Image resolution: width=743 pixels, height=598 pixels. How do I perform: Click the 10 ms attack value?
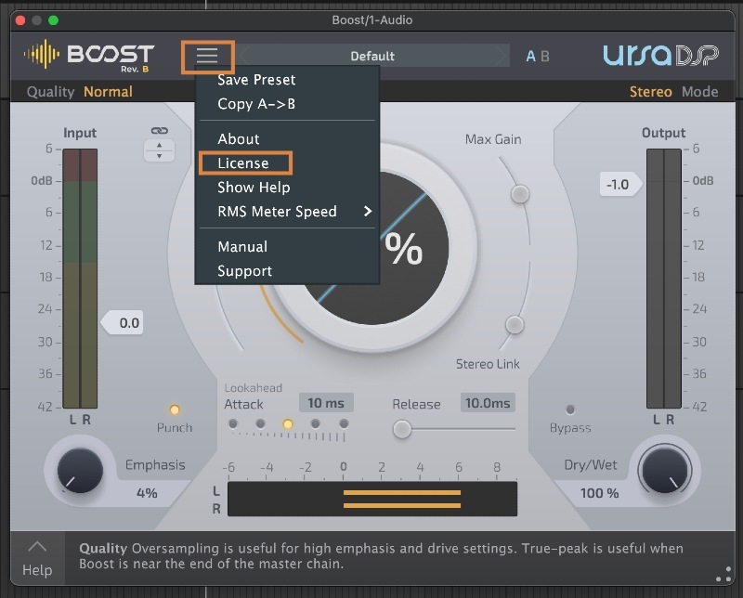(x=326, y=403)
